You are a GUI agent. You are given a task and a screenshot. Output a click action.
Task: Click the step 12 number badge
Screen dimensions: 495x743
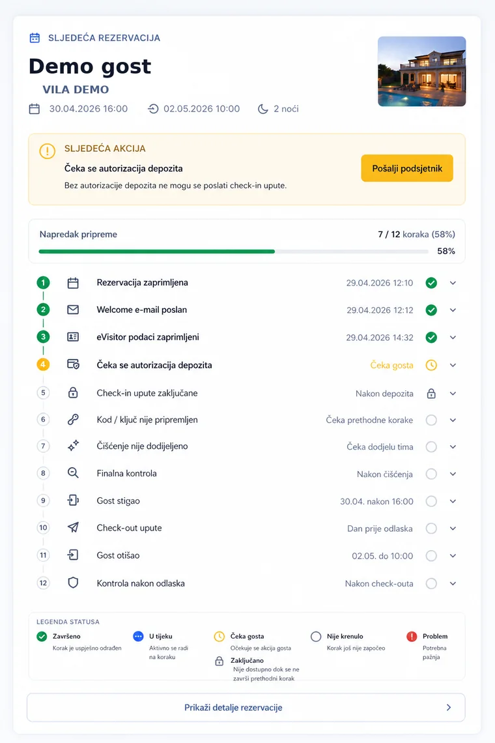point(43,583)
